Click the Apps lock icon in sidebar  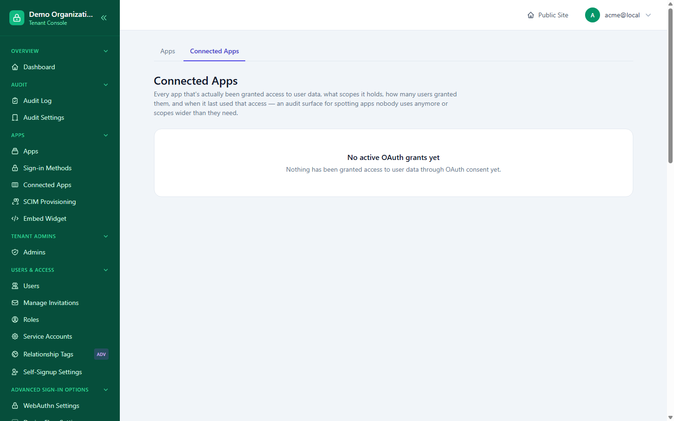[15, 151]
